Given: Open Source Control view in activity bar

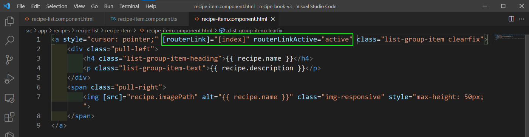Looking at the screenshot, I should (9, 60).
